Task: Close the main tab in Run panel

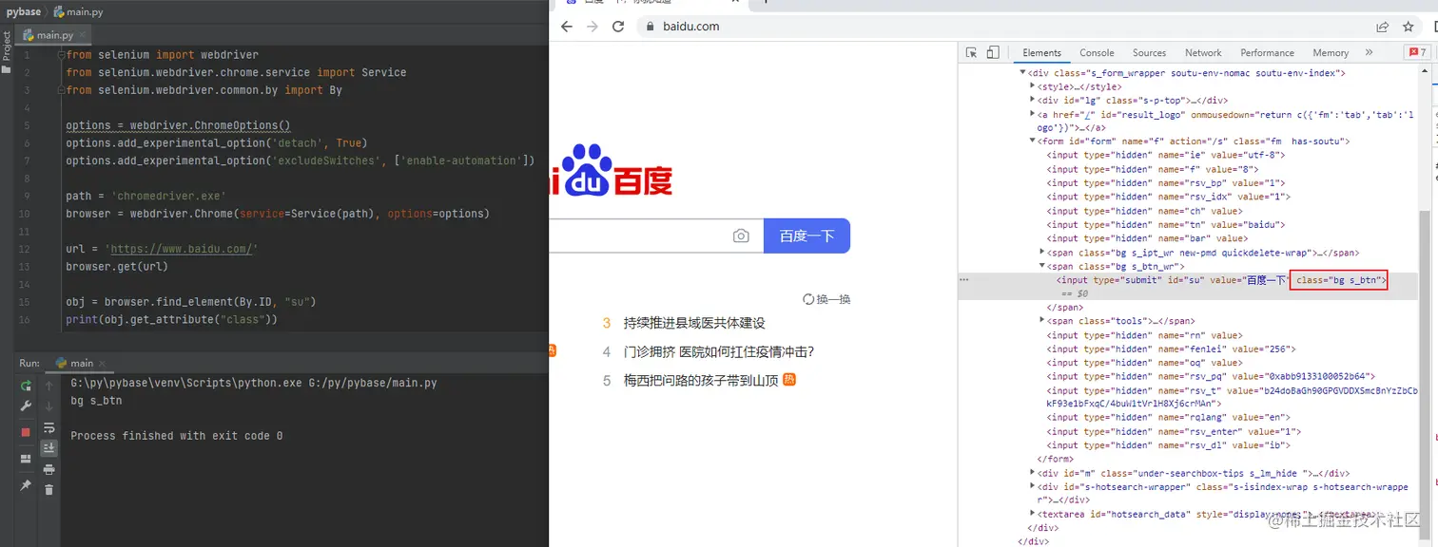Action: coord(102,363)
